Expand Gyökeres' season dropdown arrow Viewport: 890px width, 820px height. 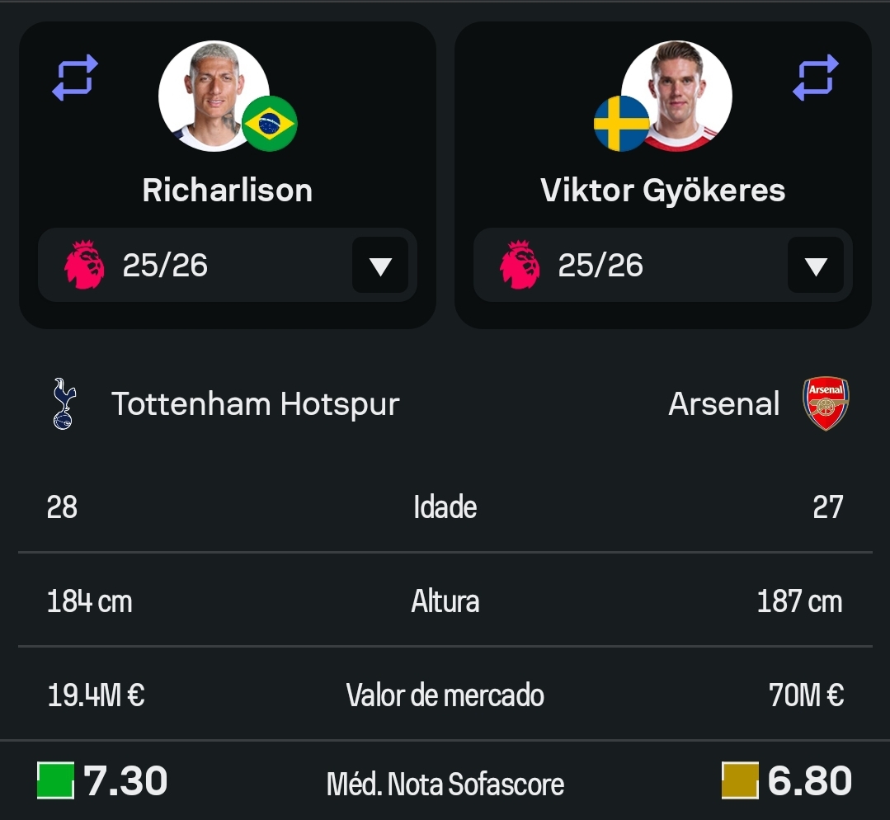click(x=816, y=265)
